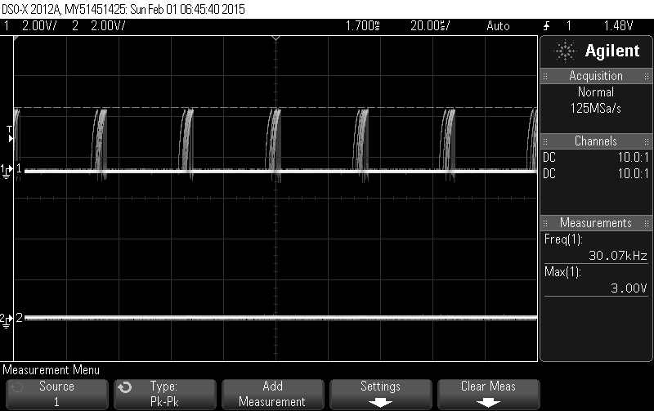Open the Measurements panel header

(x=596, y=222)
